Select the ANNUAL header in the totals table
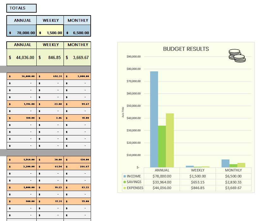 coord(21,20)
